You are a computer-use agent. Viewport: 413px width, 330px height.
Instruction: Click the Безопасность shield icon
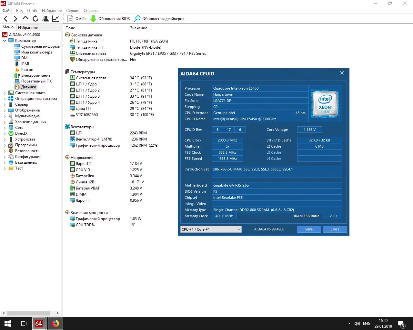[11, 151]
